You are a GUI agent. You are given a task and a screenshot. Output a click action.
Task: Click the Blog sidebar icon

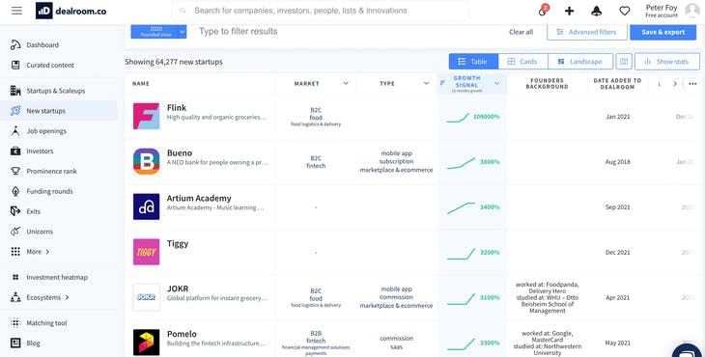pyautogui.click(x=15, y=343)
